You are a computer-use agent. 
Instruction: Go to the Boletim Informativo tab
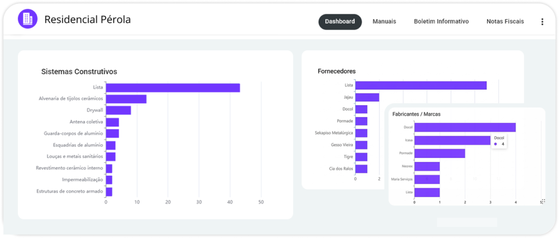point(441,22)
